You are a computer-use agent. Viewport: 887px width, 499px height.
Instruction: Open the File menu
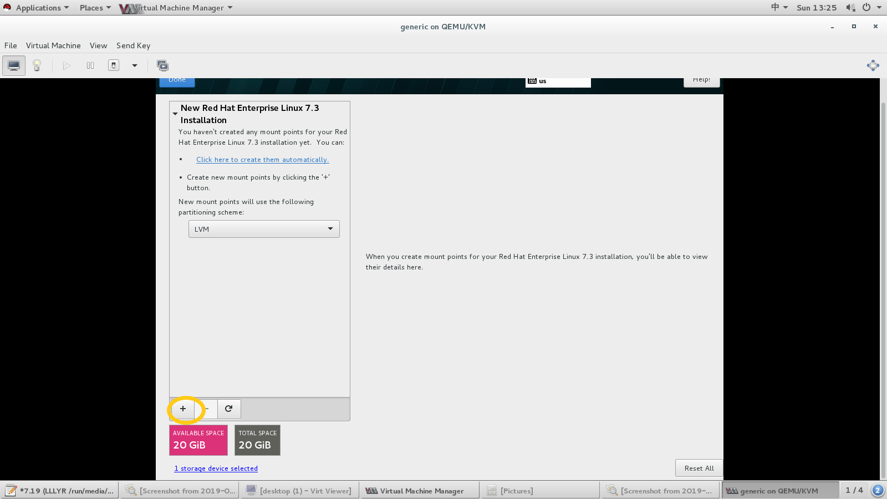11,45
